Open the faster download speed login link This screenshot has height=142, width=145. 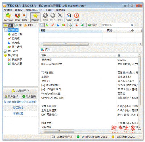[x=20, y=102]
